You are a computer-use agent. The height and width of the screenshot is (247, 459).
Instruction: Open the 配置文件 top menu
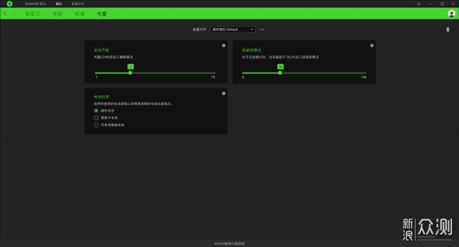(78, 4)
